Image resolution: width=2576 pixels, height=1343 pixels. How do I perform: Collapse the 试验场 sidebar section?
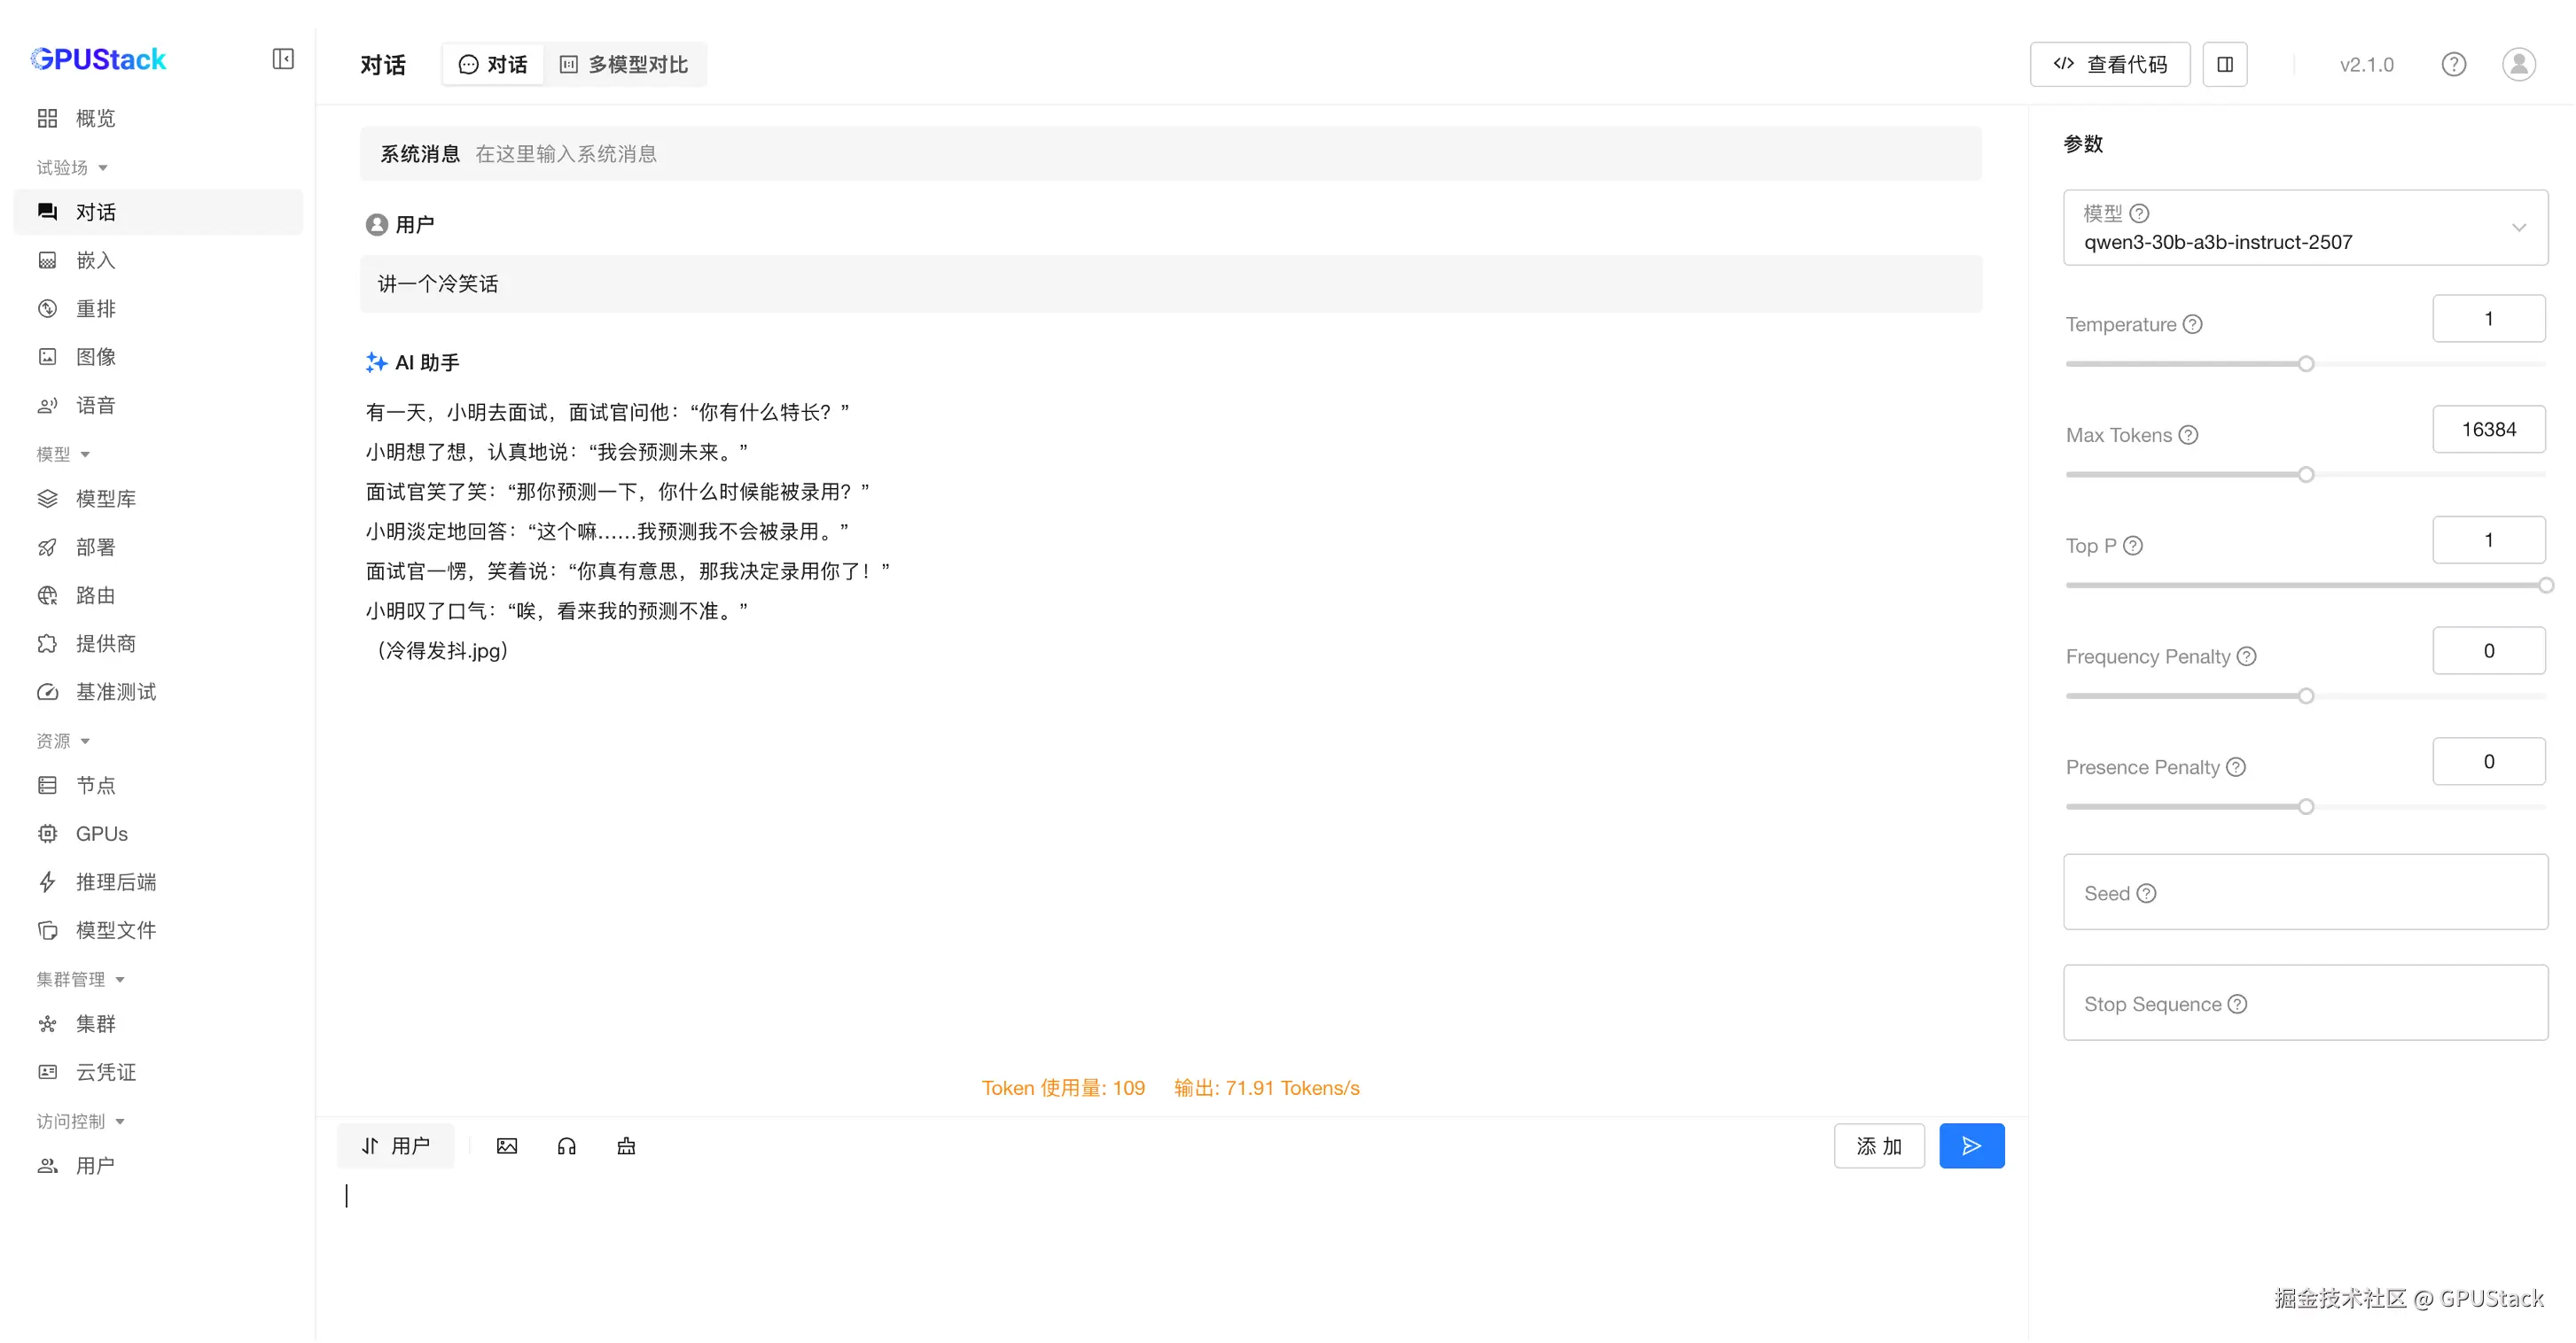[72, 168]
